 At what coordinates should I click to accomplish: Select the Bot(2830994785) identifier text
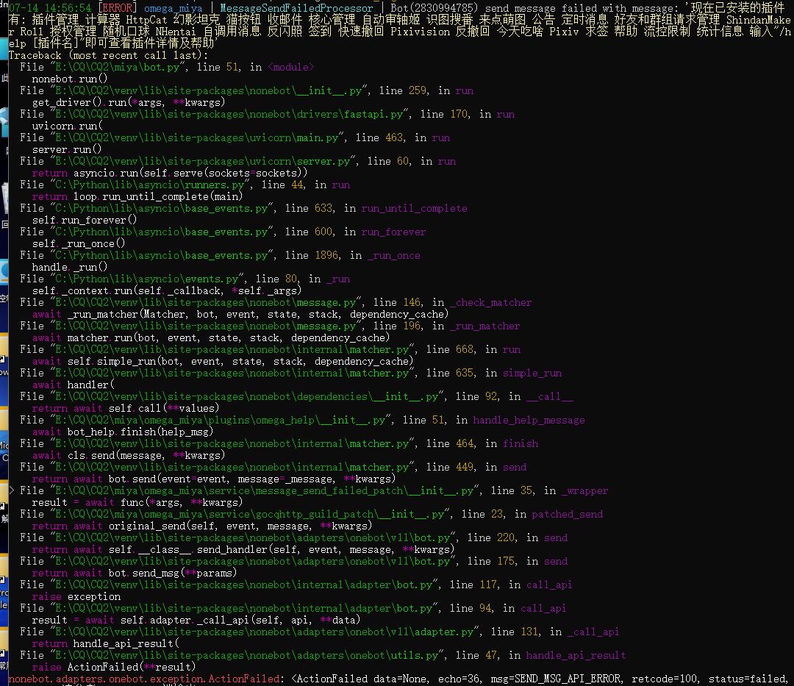430,8
